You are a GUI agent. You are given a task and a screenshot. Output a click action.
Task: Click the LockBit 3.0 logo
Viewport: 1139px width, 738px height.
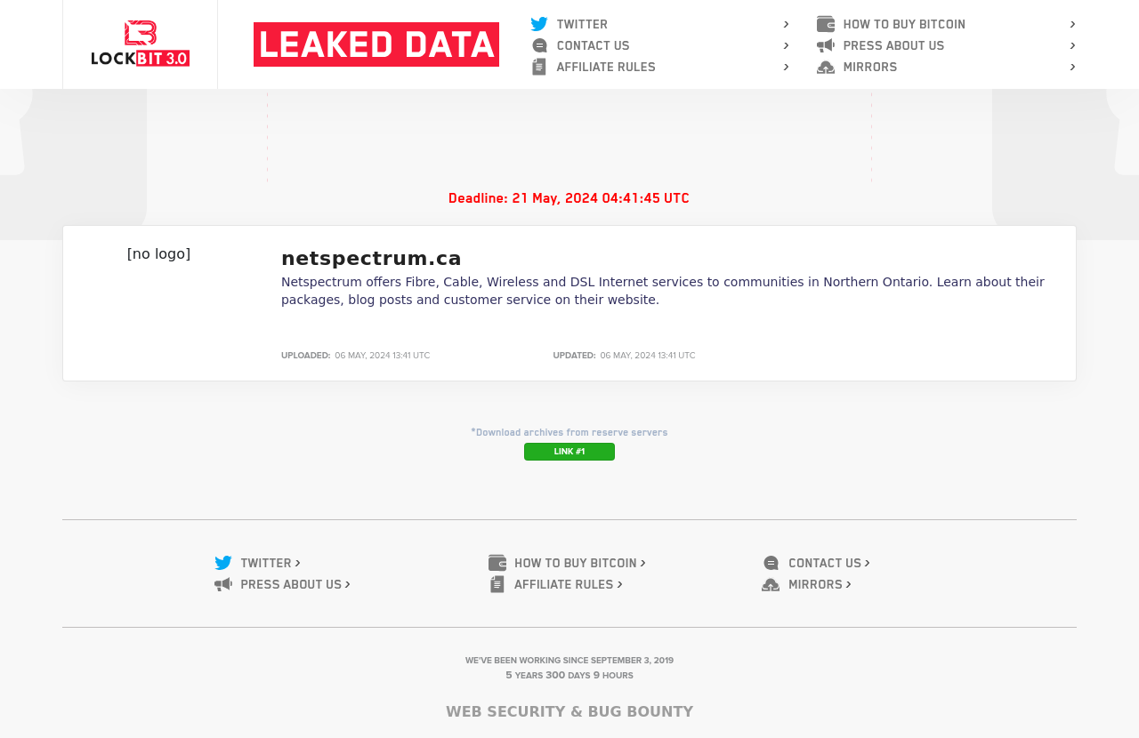coord(140,44)
